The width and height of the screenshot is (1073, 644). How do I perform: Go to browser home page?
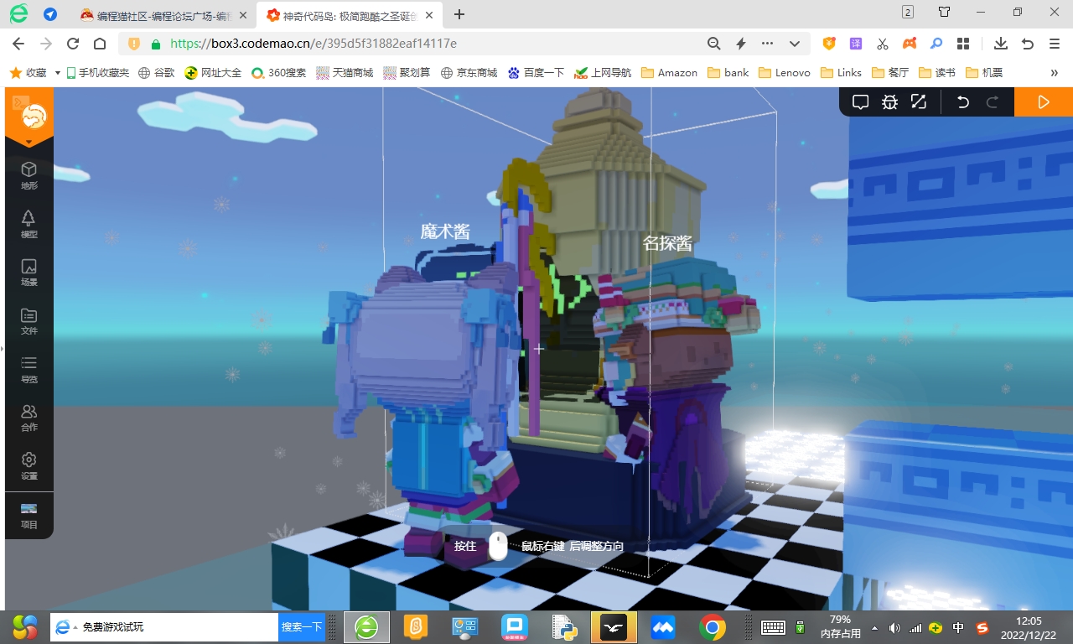click(100, 44)
